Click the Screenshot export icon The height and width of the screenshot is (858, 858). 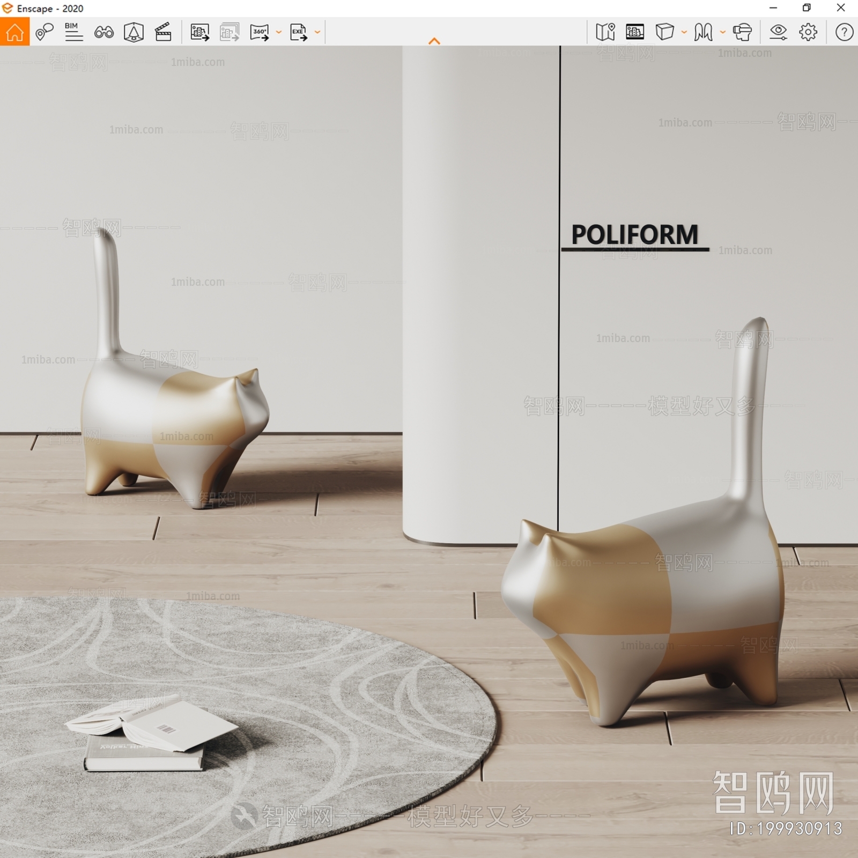click(x=199, y=32)
